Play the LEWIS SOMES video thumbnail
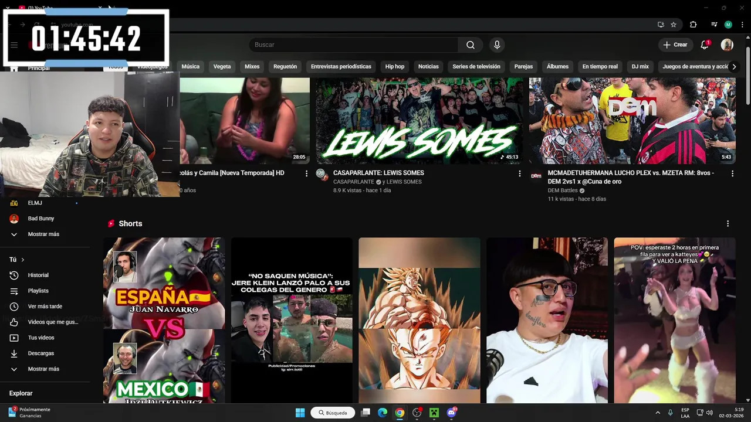 coord(419,121)
